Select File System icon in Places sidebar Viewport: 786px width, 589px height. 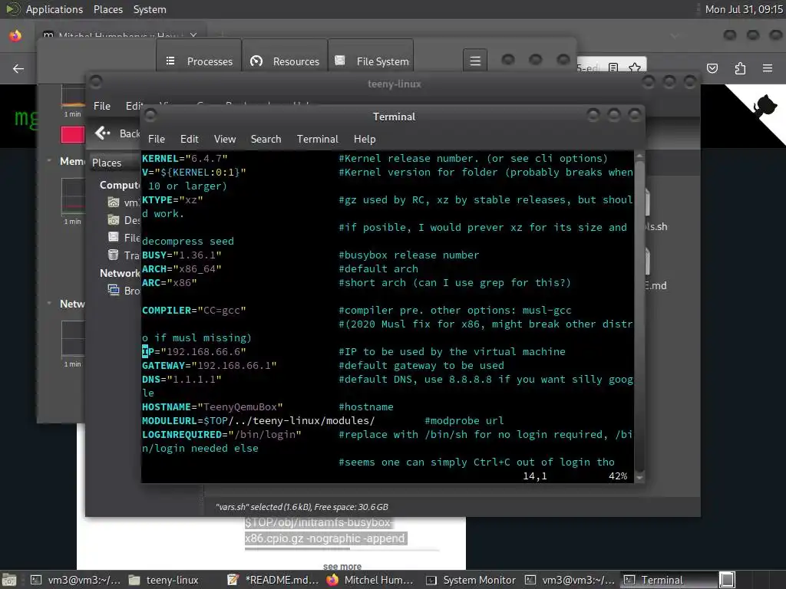(114, 238)
